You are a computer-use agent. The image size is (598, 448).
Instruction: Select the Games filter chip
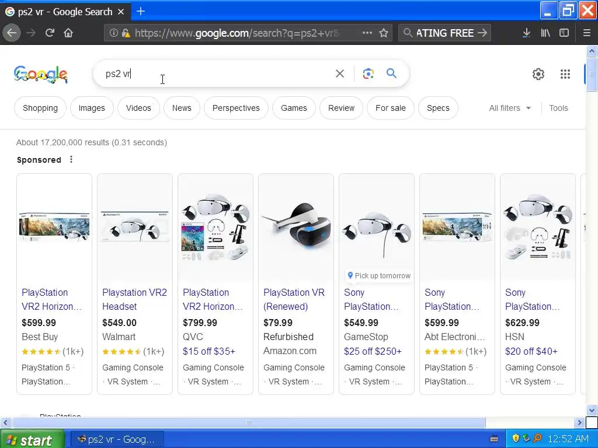[x=294, y=108]
